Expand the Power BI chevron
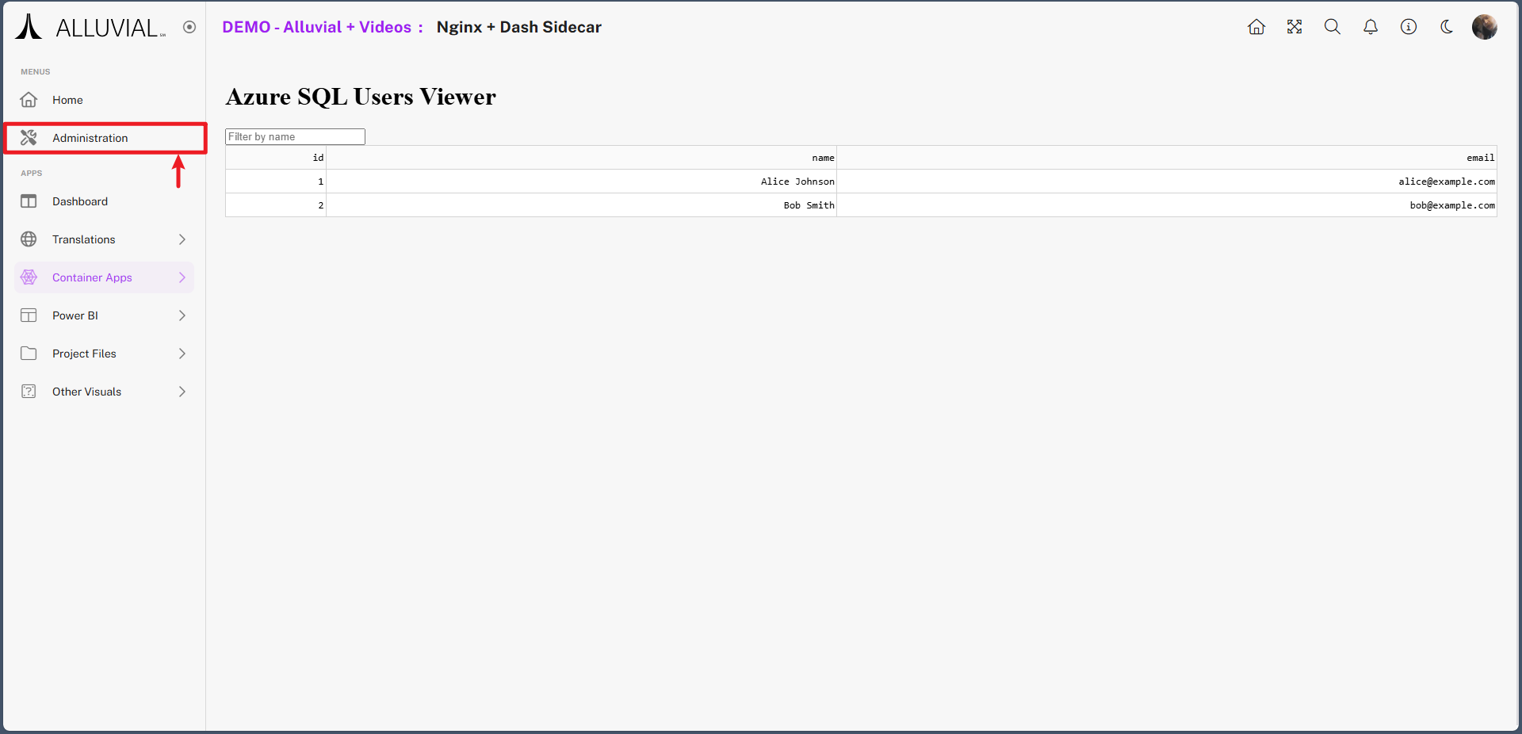 (182, 315)
